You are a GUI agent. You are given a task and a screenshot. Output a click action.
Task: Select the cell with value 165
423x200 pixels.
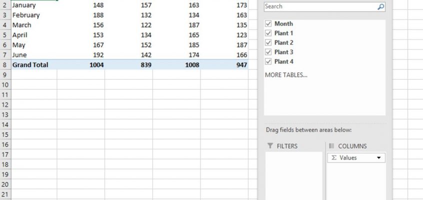(x=176, y=35)
